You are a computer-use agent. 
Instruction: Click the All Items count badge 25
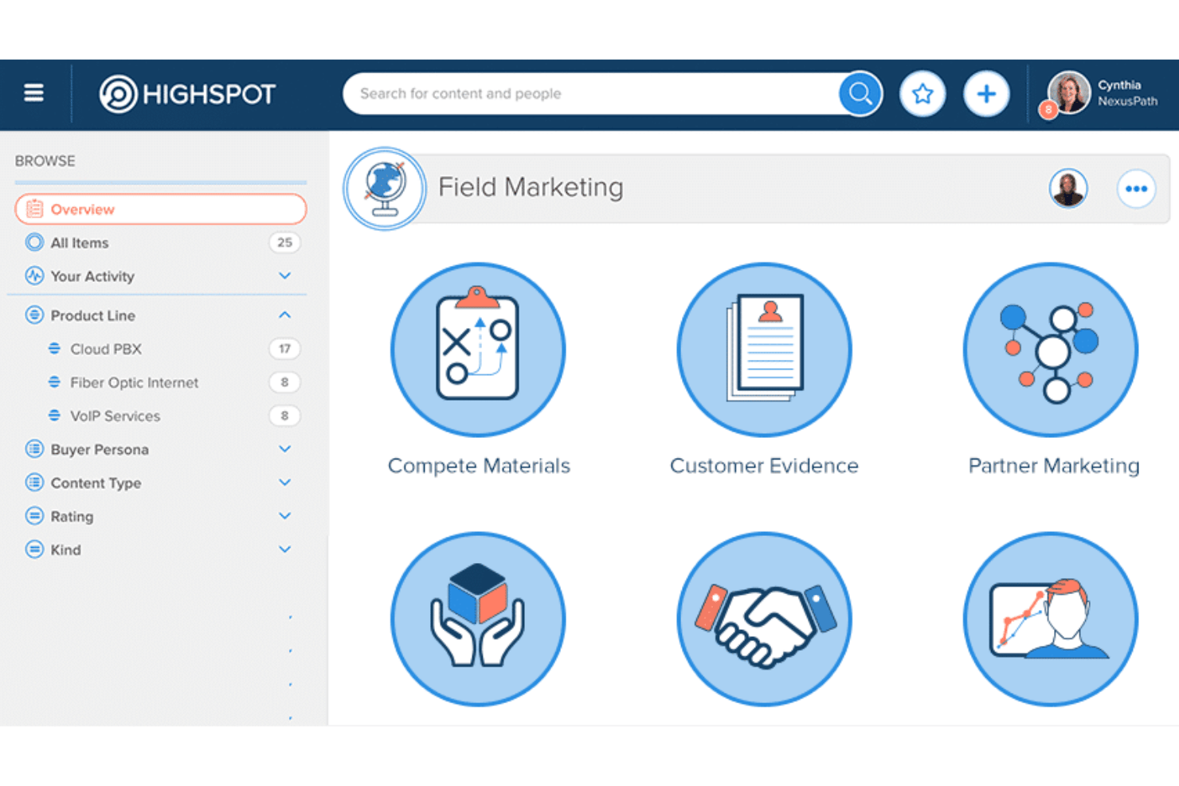[x=284, y=242]
